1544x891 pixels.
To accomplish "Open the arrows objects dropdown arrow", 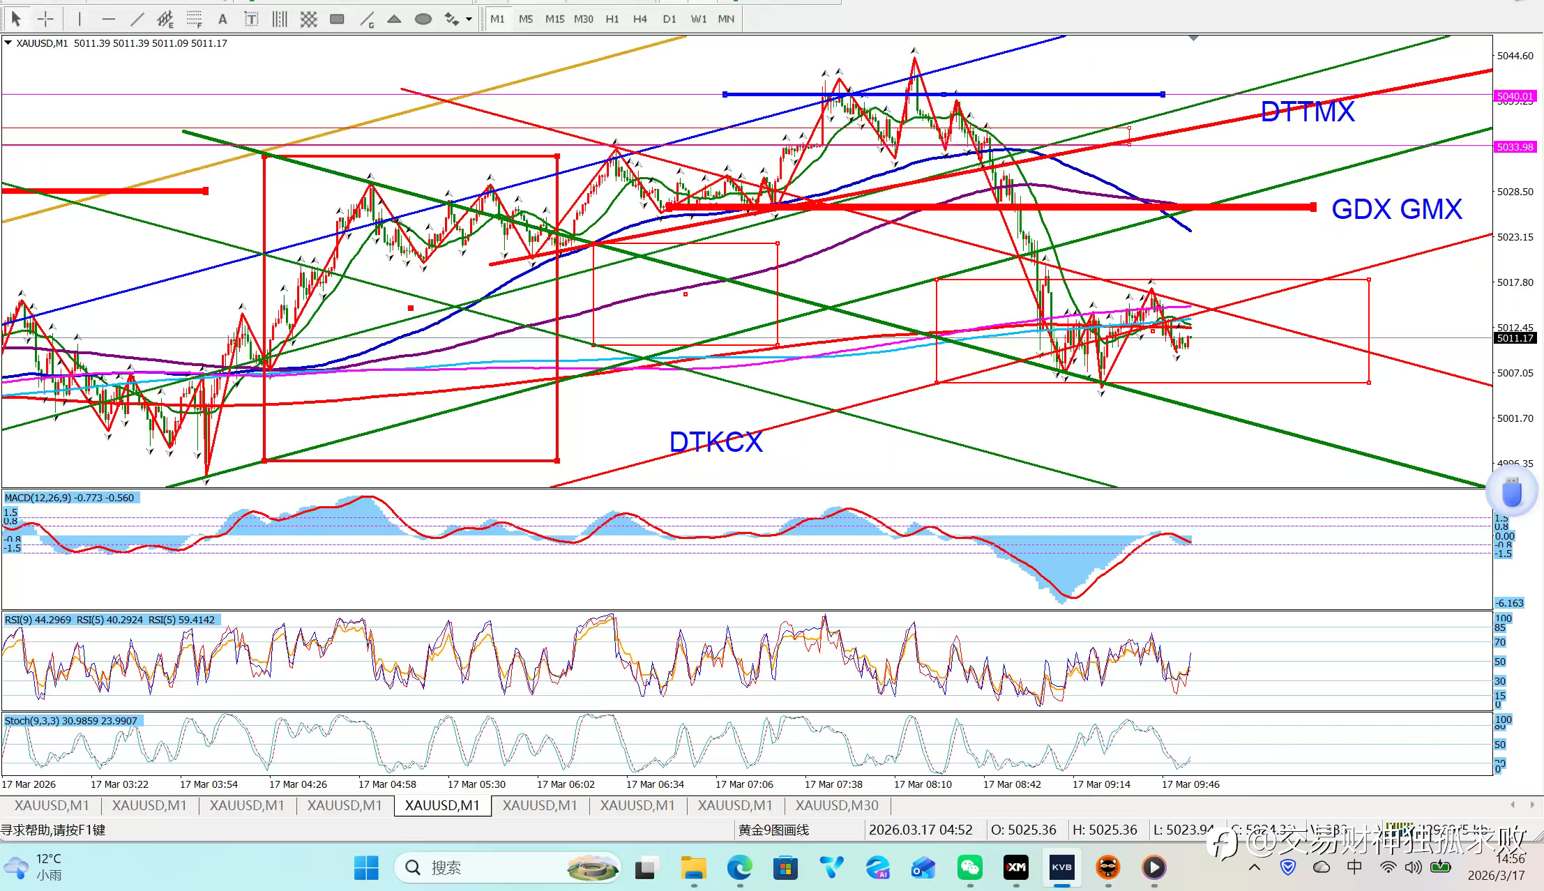I will coord(469,20).
